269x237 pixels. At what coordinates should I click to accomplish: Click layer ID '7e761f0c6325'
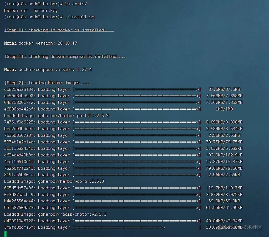[x=19, y=122]
